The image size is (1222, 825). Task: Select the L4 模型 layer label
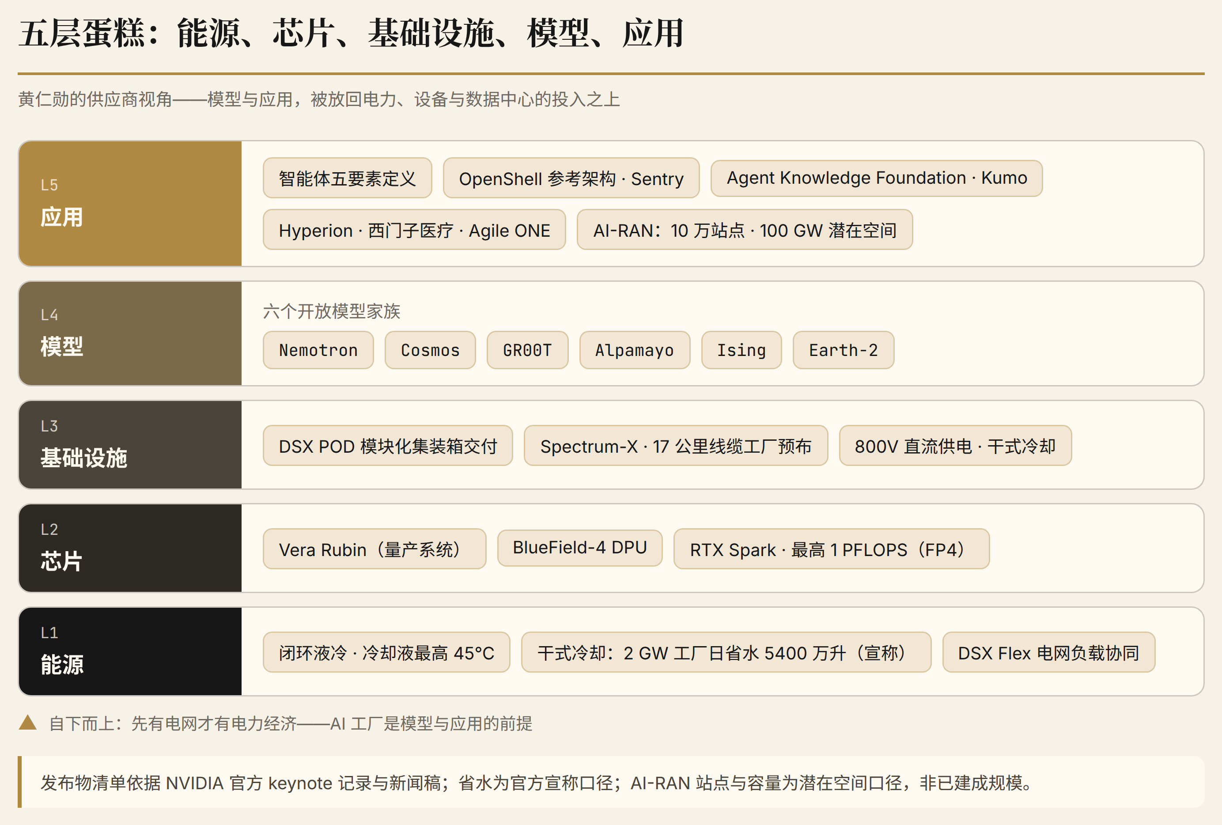click(130, 333)
